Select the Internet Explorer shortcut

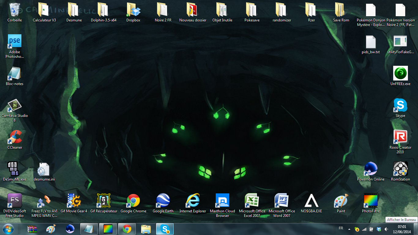tap(193, 203)
